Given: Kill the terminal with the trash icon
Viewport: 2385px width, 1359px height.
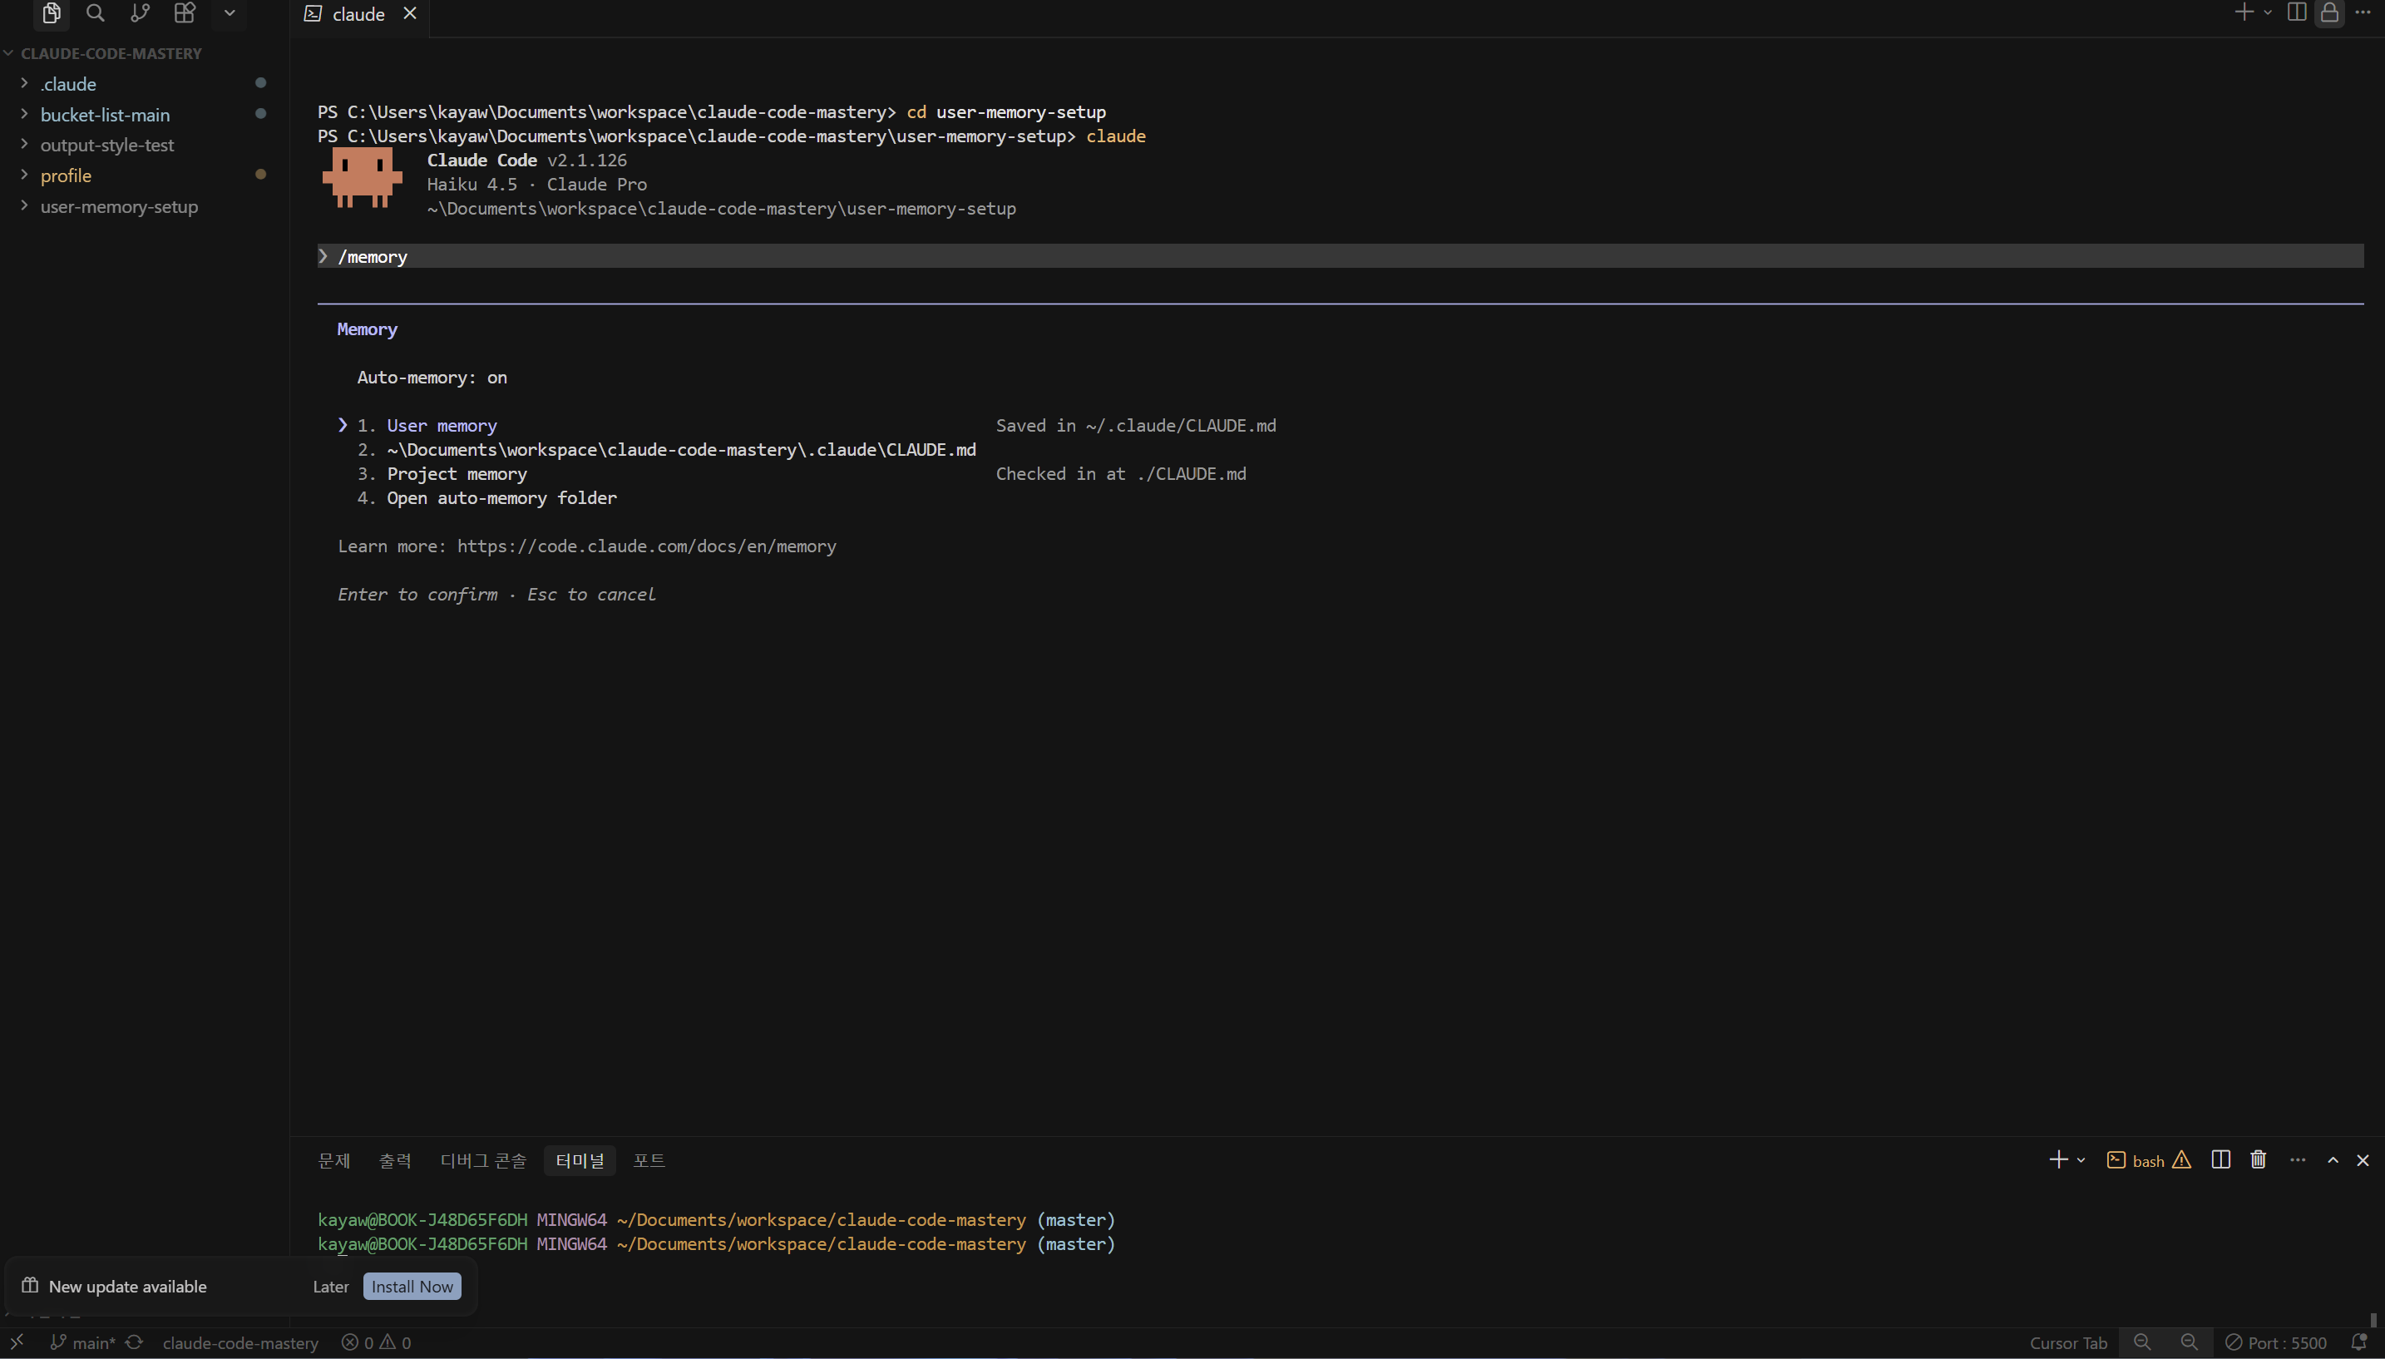Looking at the screenshot, I should point(2258,1159).
